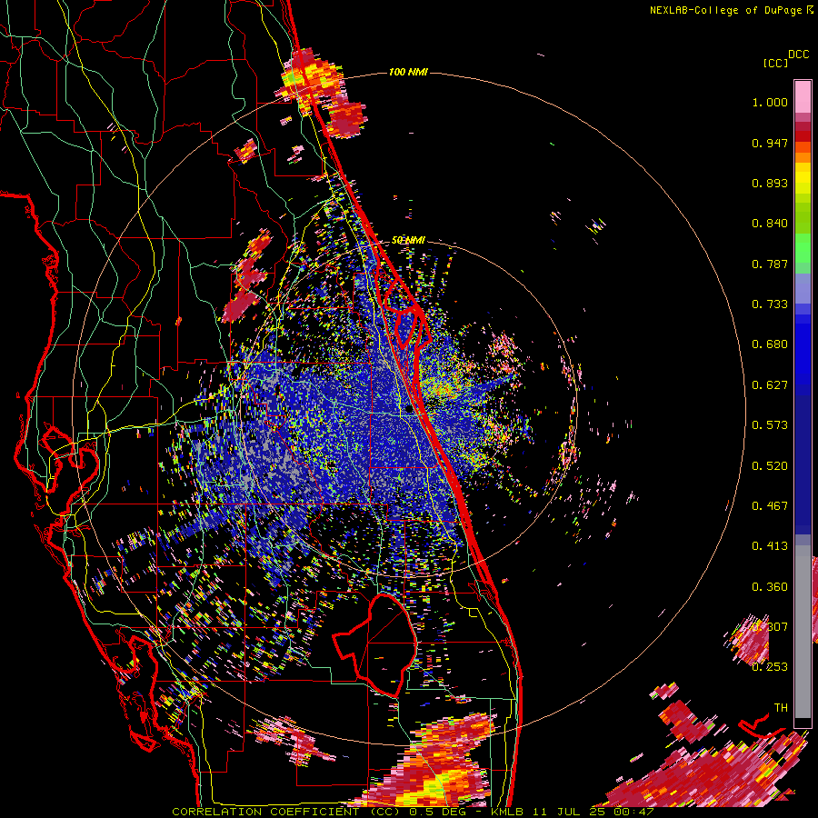Select the 0.840 scale value
Image resolution: width=818 pixels, height=818 pixels.
(x=770, y=224)
